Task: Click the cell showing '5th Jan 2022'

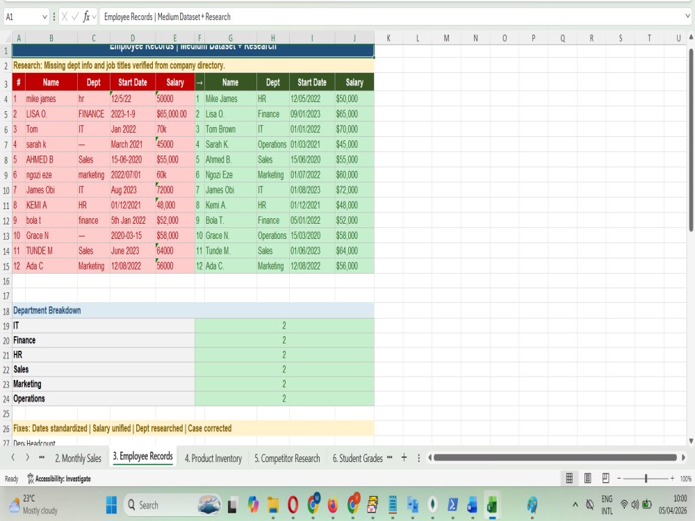Action: [x=133, y=220]
